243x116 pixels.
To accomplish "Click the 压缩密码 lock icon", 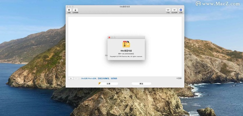I will pyautogui.click(x=75, y=10).
